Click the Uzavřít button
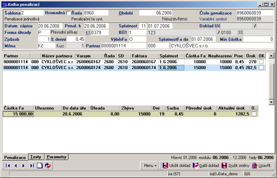Screen dimensions: 277x178 point(261,166)
